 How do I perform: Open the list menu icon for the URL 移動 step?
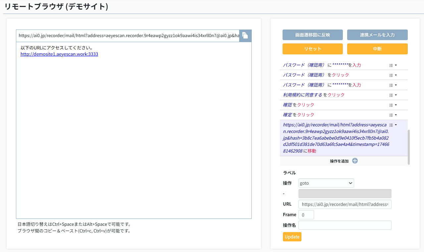pos(393,125)
